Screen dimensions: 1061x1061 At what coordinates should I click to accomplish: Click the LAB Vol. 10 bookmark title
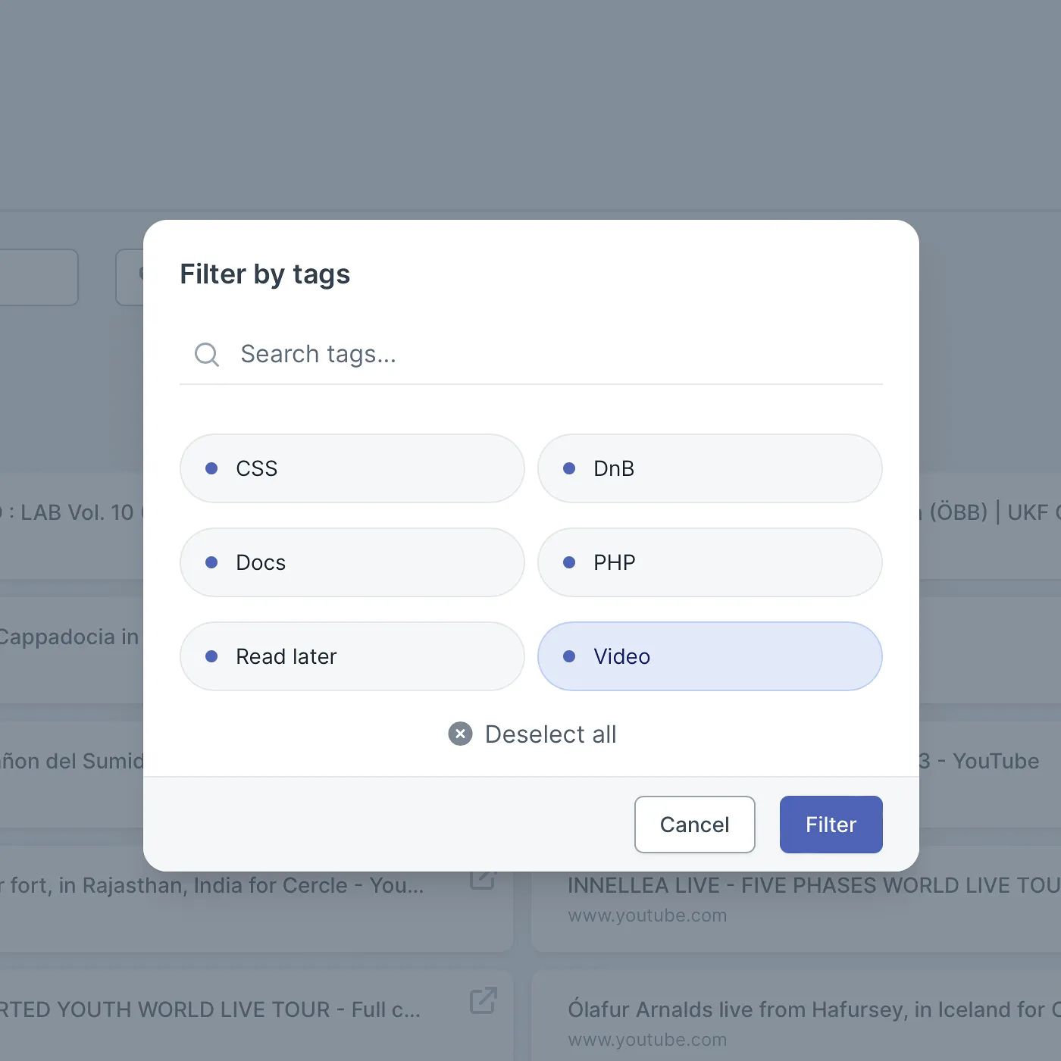(71, 512)
